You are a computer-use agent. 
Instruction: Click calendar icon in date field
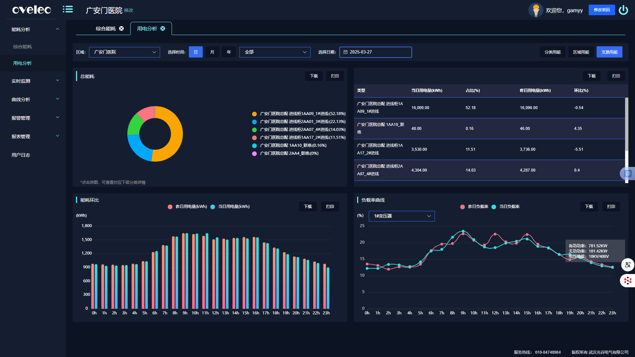pyautogui.click(x=345, y=52)
